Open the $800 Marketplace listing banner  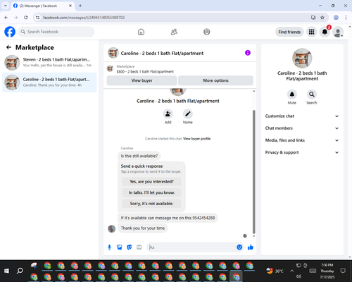180,69
